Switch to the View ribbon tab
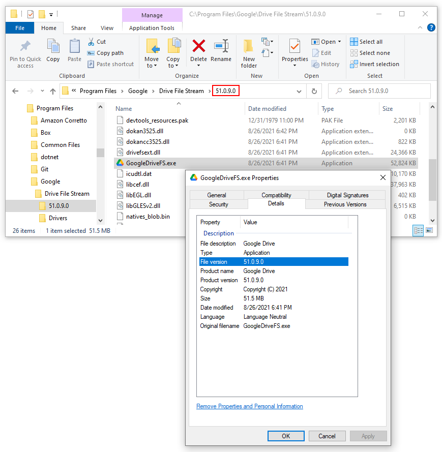 107,28
